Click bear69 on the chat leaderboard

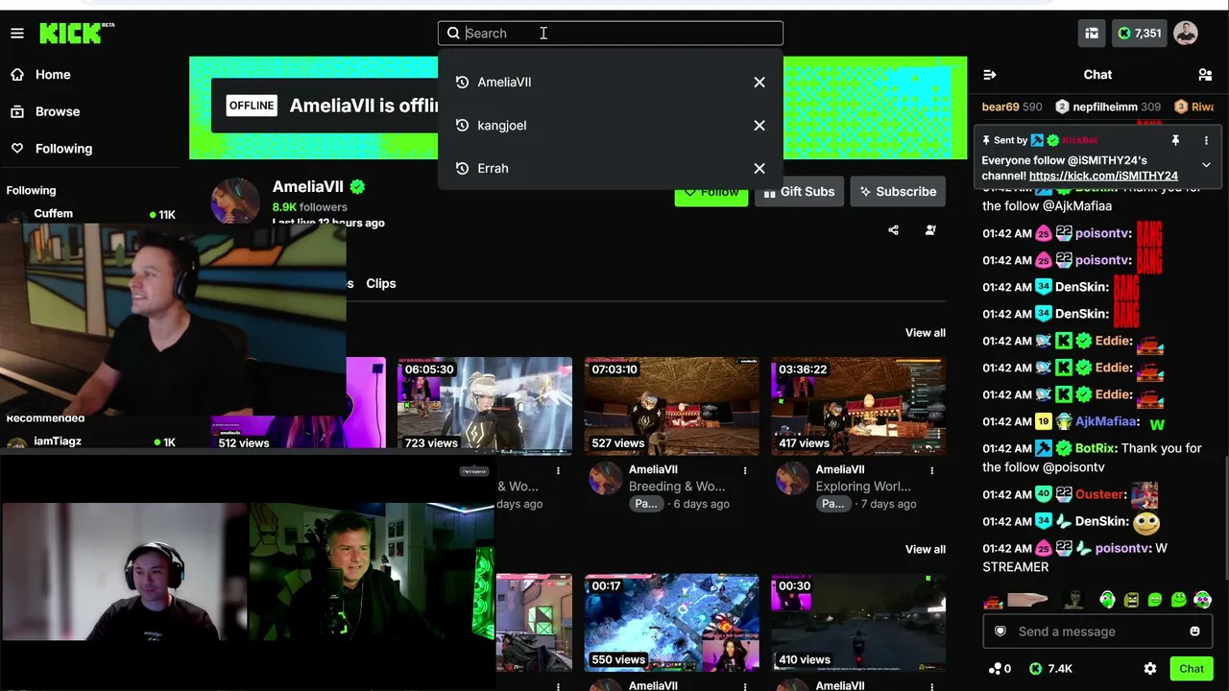click(x=1000, y=107)
